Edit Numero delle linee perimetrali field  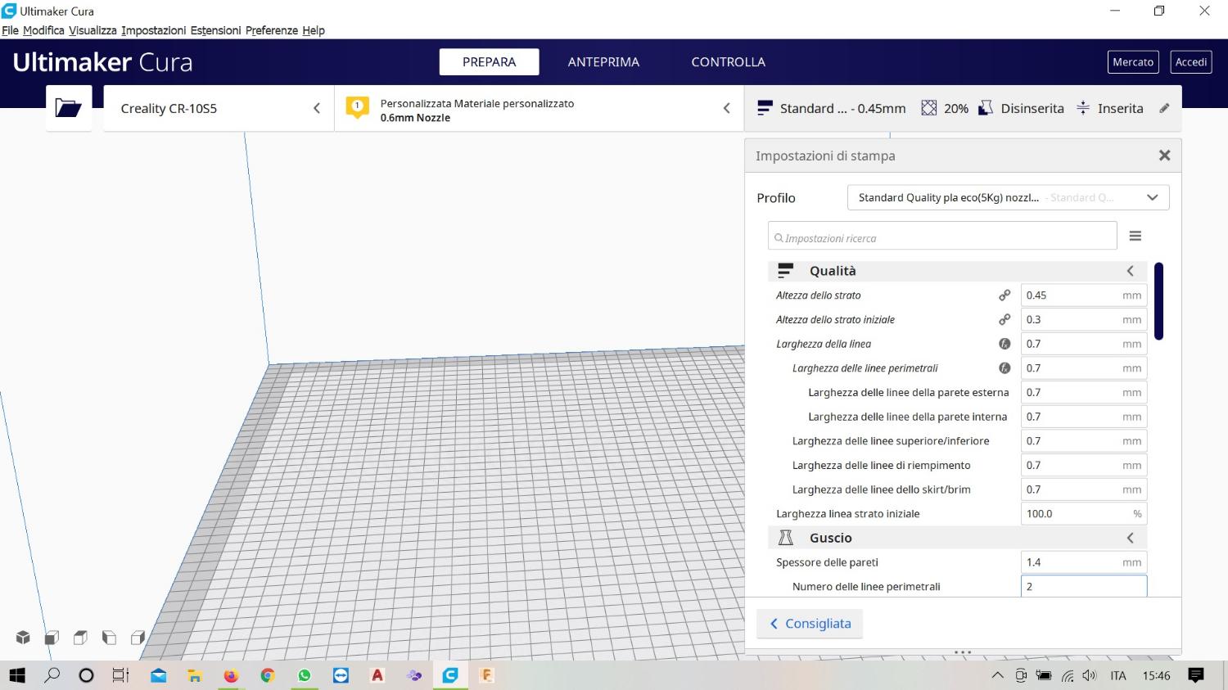(x=1084, y=586)
